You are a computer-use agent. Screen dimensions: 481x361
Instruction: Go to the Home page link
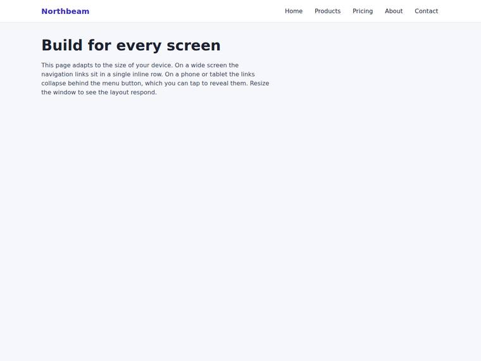(294, 11)
